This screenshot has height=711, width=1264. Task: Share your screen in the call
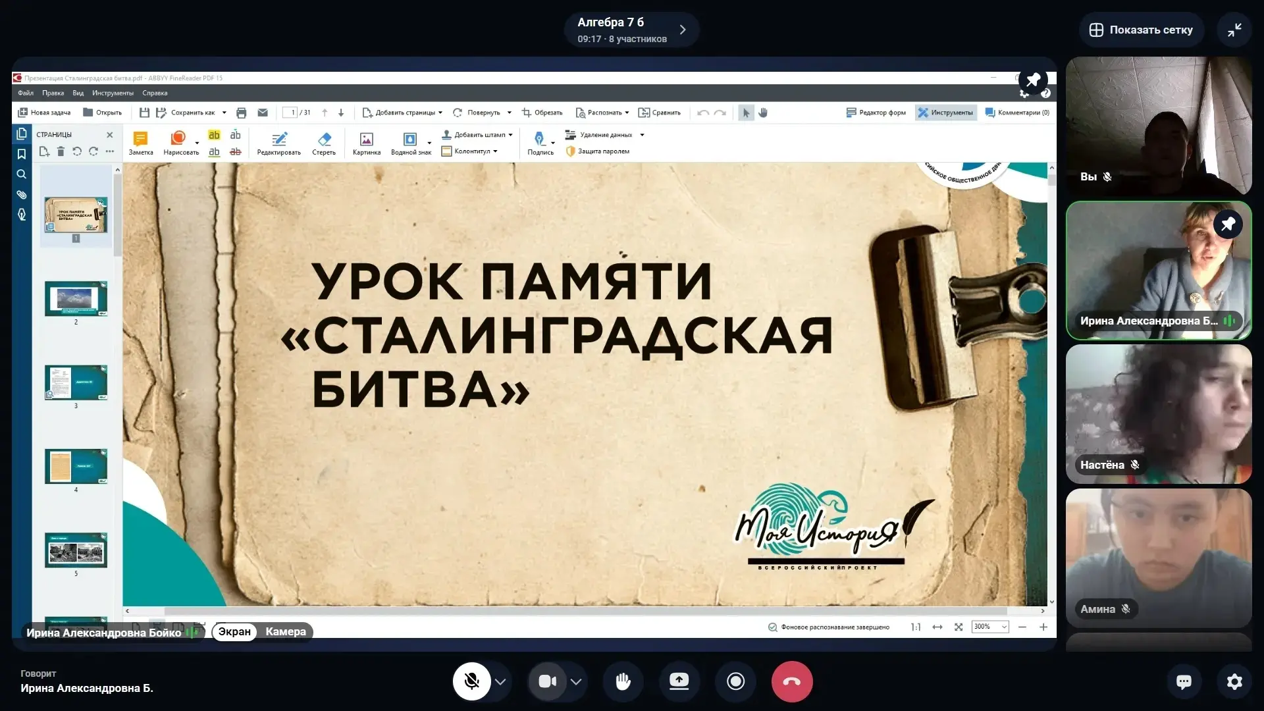(679, 681)
